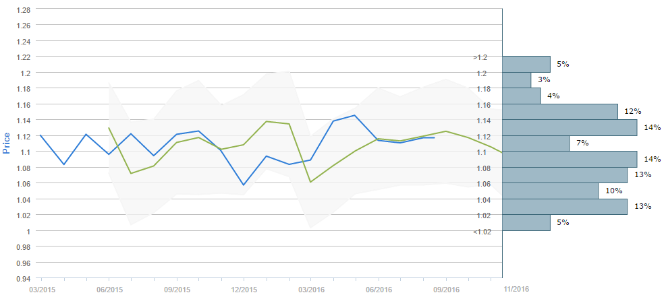Click the 03/2016 date label

[x=311, y=289]
